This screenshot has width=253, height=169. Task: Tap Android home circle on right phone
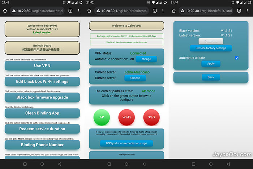point(211,164)
